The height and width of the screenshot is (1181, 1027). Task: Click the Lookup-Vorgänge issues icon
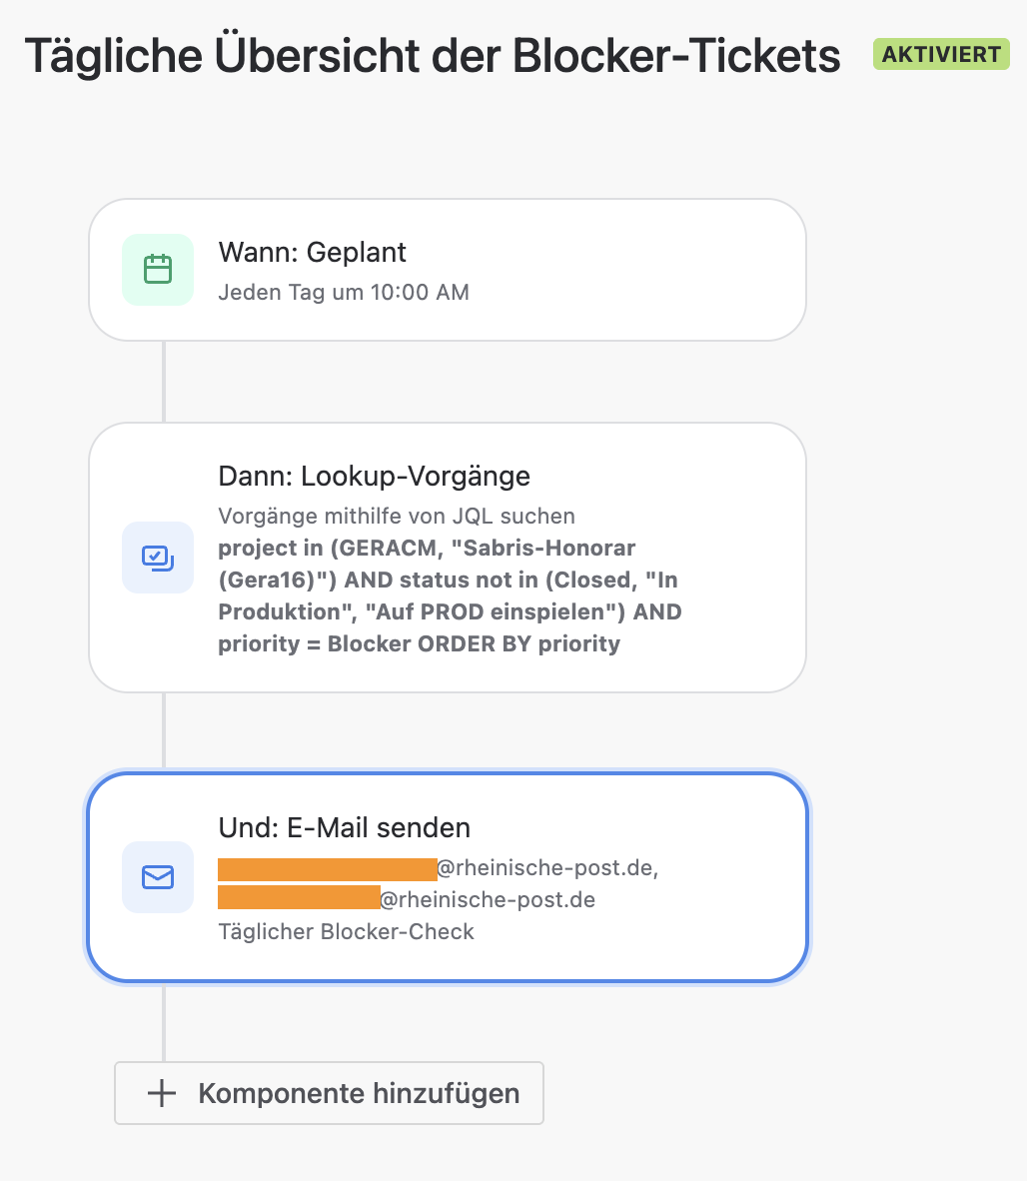[158, 558]
